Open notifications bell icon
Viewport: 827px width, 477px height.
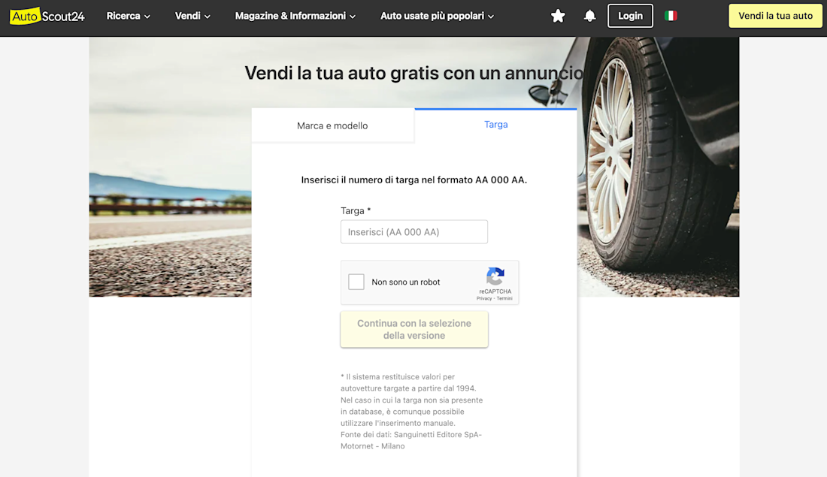point(590,16)
